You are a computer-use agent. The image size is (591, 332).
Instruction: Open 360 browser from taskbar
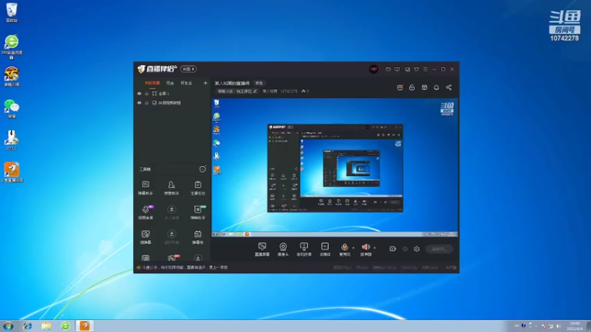(x=66, y=326)
